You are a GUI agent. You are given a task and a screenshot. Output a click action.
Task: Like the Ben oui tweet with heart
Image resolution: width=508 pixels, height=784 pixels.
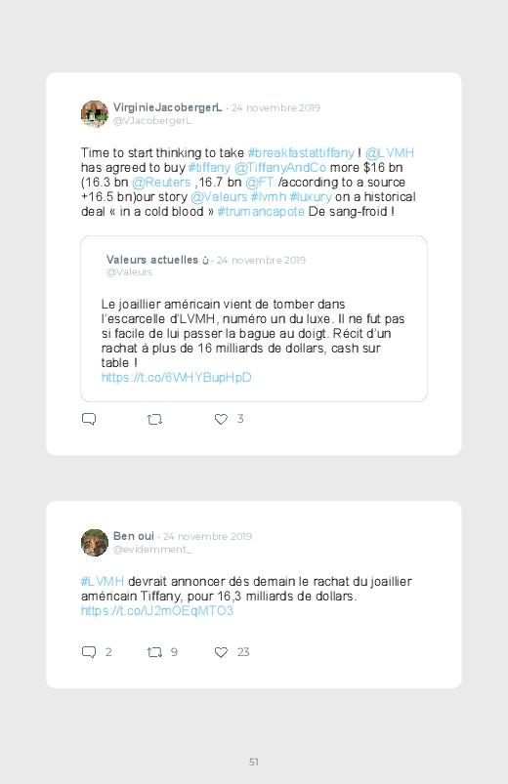click(221, 652)
